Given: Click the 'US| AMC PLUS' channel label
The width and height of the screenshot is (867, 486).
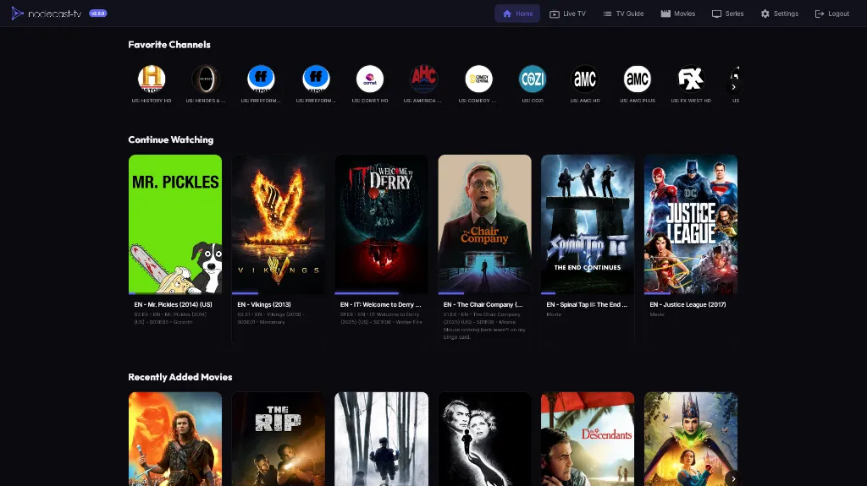Looking at the screenshot, I should (x=638, y=101).
